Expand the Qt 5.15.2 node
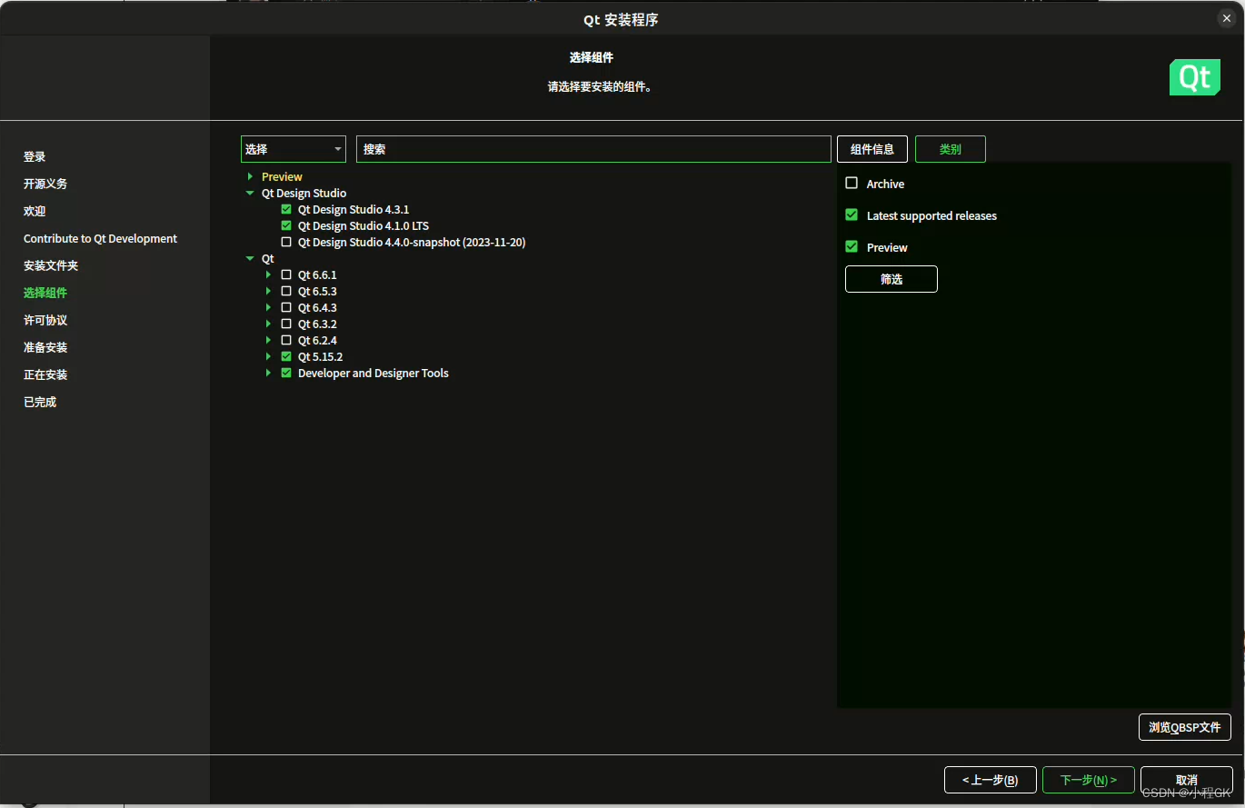Viewport: 1245px width, 808px height. click(x=268, y=356)
